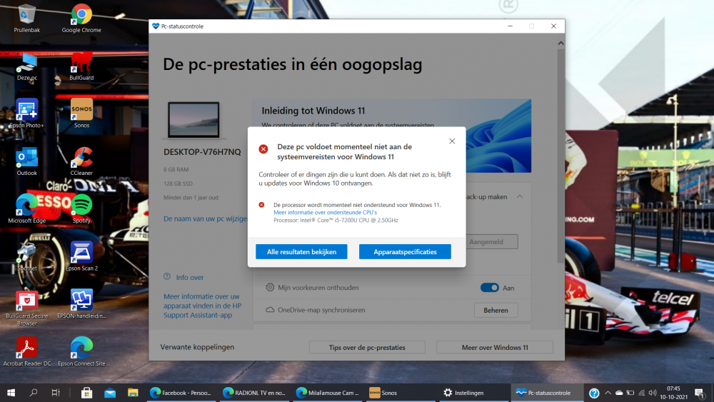The height and width of the screenshot is (402, 714).
Task: Click the Windows Start button
Action: point(11,393)
